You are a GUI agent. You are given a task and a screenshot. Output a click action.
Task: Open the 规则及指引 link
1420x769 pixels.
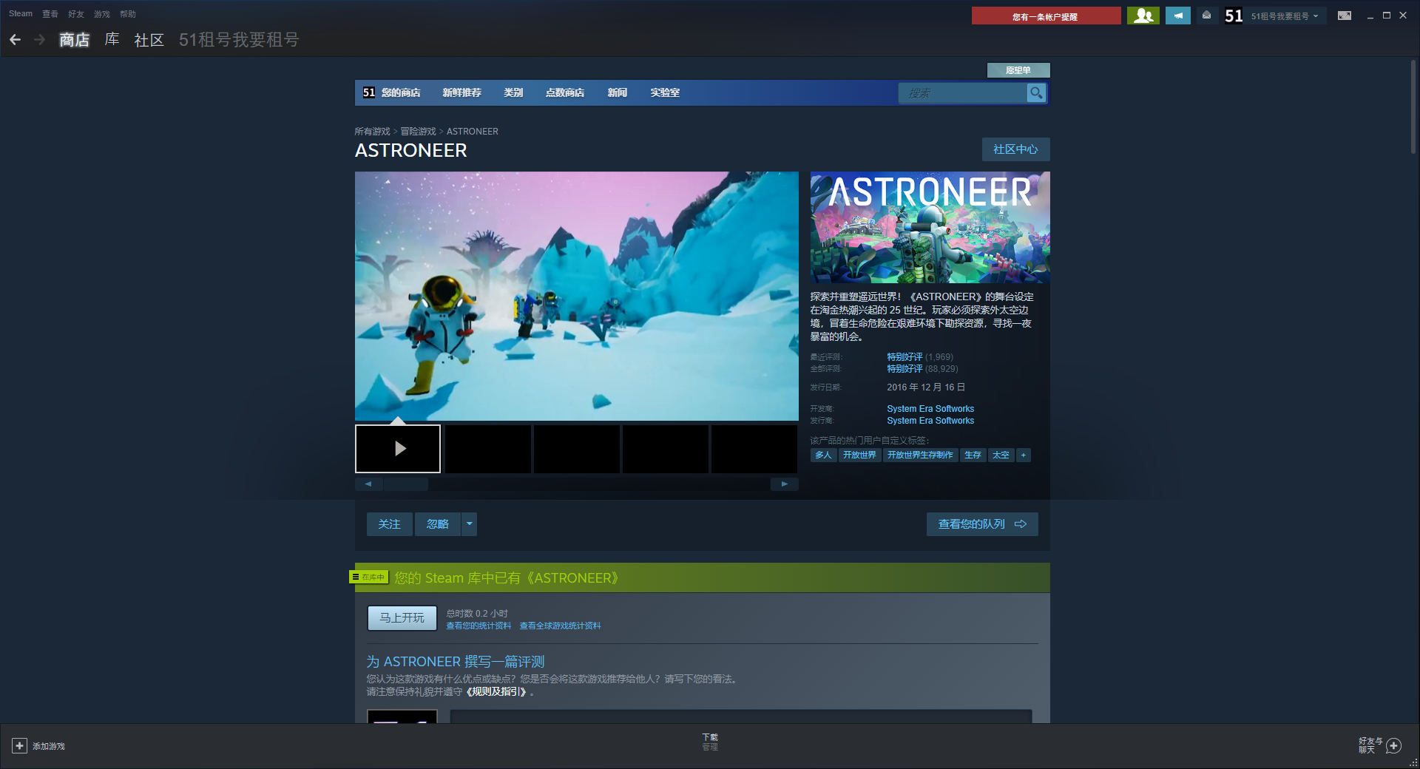[496, 692]
